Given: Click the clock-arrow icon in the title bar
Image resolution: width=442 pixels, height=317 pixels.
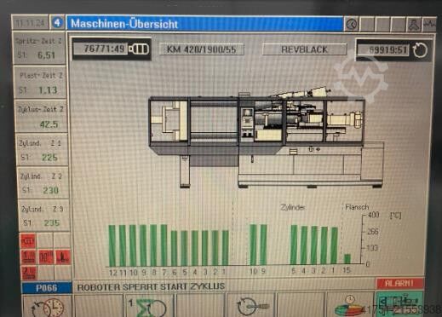Looking at the screenshot, I should (352, 25).
